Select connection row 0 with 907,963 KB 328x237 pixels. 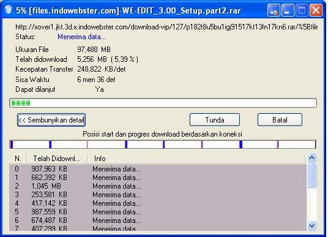(x=158, y=169)
